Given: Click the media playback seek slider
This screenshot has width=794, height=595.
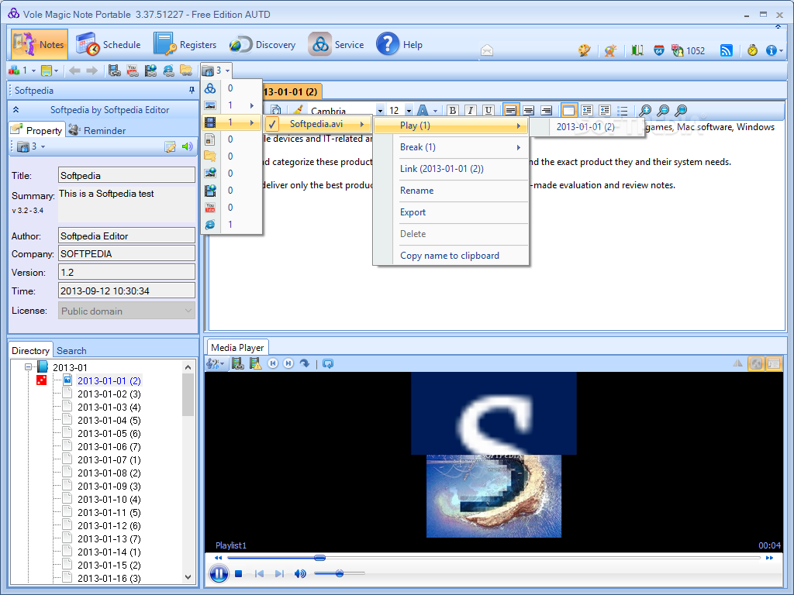Looking at the screenshot, I should coord(494,558).
